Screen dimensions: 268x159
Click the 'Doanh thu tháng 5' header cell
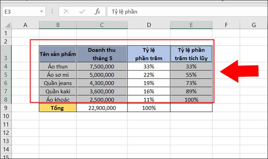point(102,54)
